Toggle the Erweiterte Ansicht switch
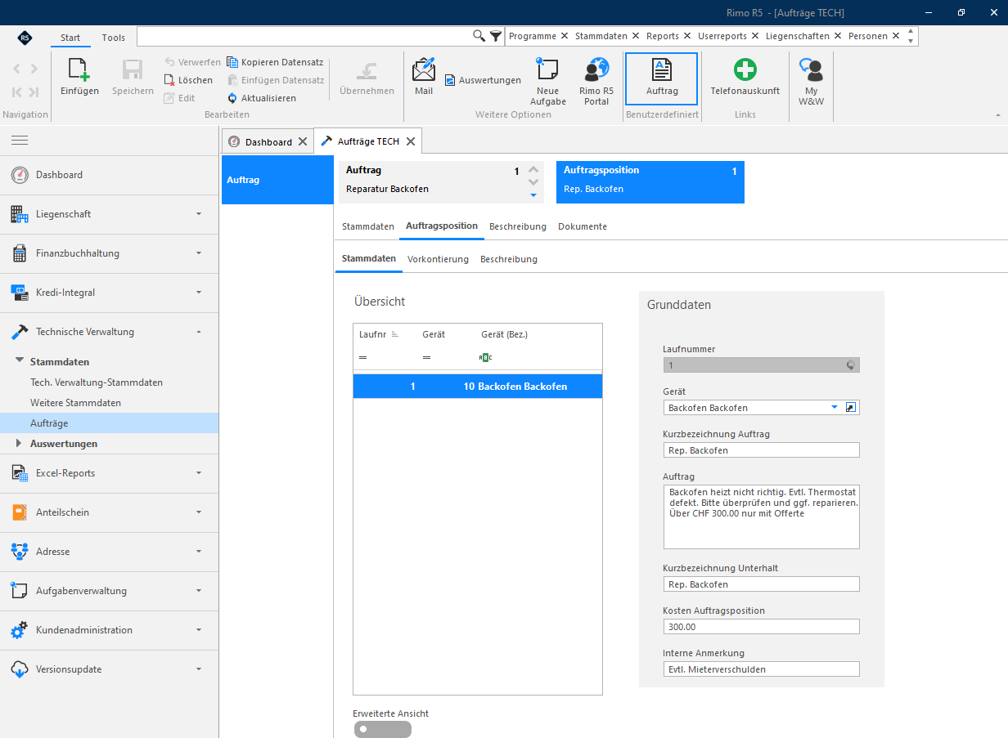The height and width of the screenshot is (738, 1008). [x=383, y=729]
